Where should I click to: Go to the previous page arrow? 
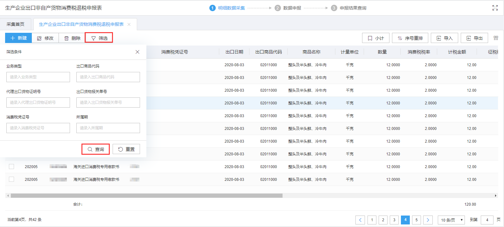(360, 220)
